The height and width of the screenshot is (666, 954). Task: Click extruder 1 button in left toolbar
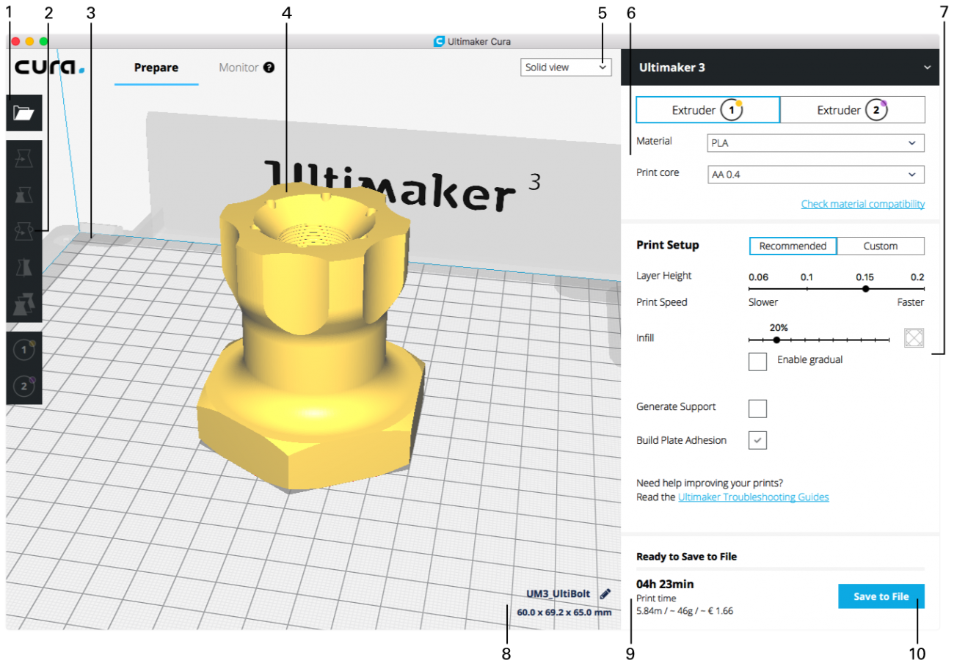(24, 351)
